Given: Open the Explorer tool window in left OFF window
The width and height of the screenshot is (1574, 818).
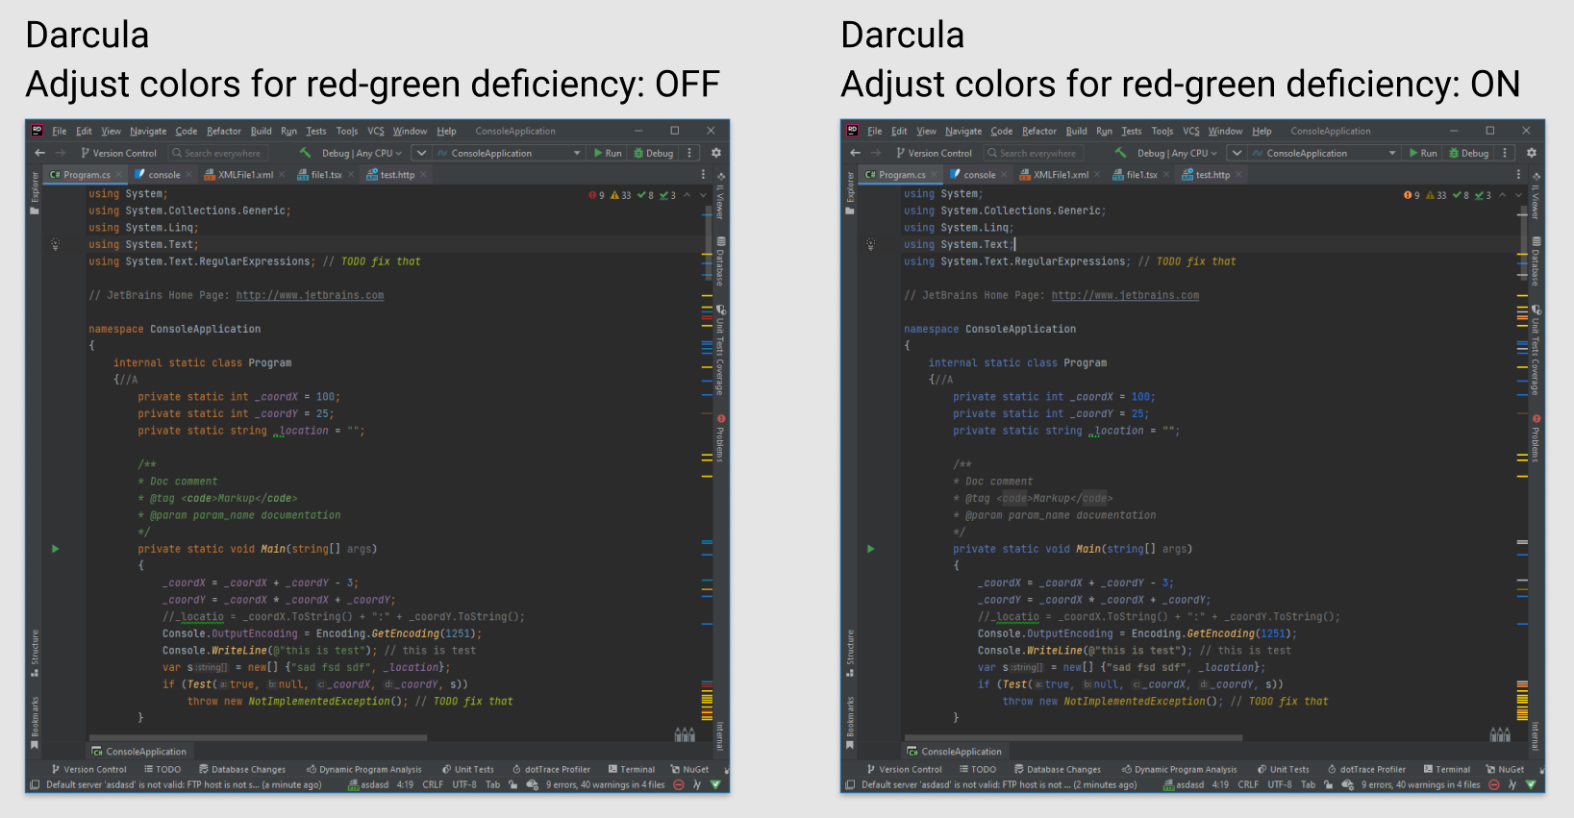Looking at the screenshot, I should pos(35,191).
